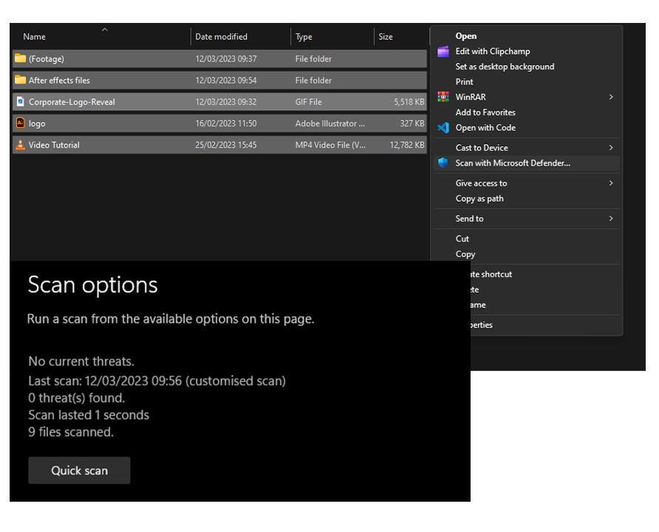Start a Quick scan
Image resolution: width=659 pixels, height=532 pixels.
(79, 470)
